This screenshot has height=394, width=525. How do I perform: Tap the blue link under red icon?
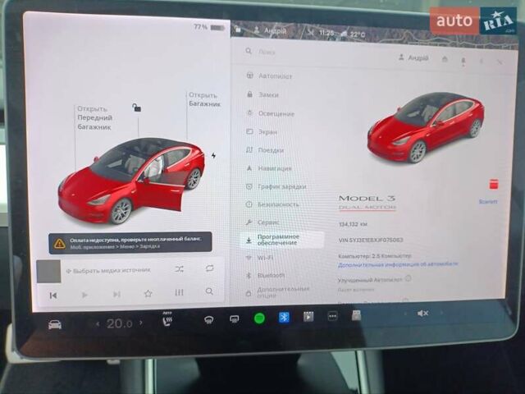(x=488, y=202)
